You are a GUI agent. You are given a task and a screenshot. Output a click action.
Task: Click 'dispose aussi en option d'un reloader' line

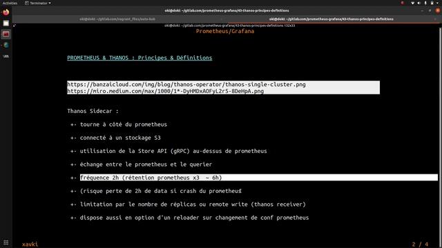(194, 218)
